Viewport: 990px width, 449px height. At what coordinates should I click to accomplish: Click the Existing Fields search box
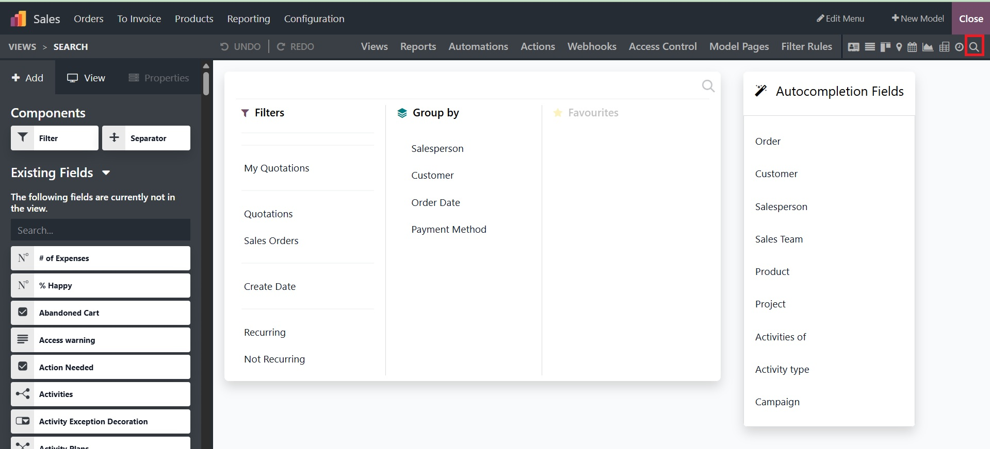coord(101,230)
